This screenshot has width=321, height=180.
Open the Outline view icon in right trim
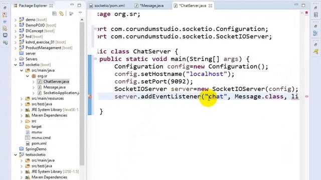315,33
